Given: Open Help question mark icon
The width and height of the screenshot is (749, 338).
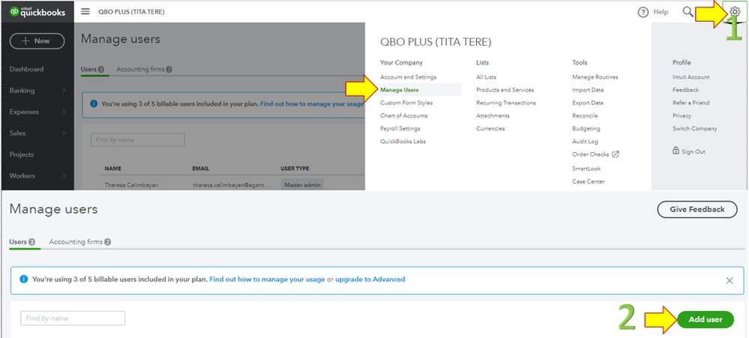Looking at the screenshot, I should point(643,12).
